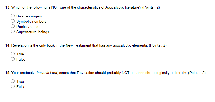Click the 'Poetic verses' answer label text

point(27,27)
